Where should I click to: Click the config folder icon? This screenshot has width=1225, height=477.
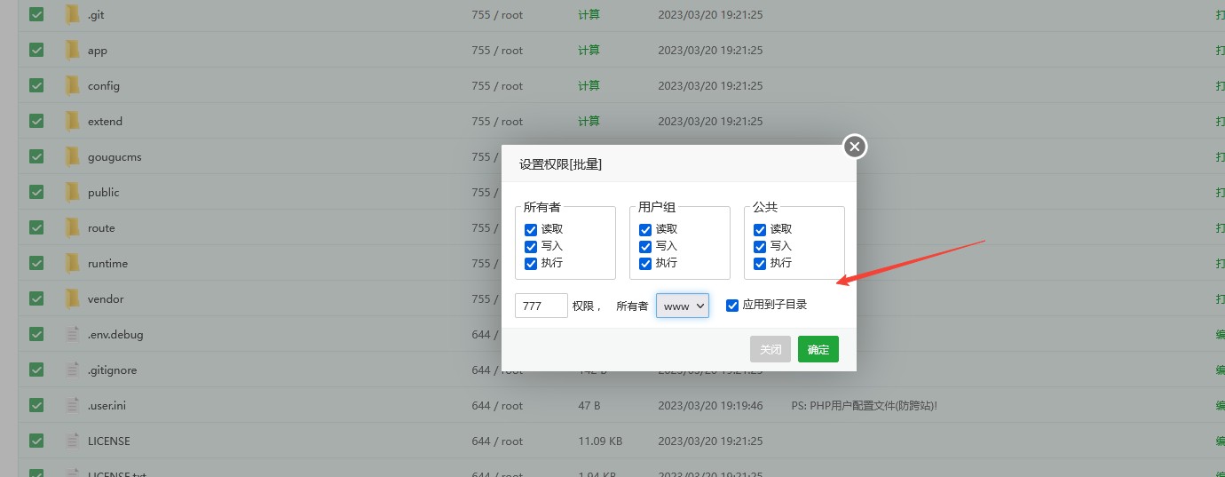click(73, 86)
